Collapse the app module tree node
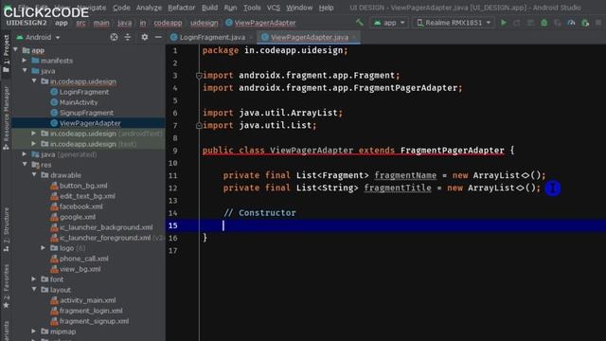606x341 pixels. click(x=16, y=50)
